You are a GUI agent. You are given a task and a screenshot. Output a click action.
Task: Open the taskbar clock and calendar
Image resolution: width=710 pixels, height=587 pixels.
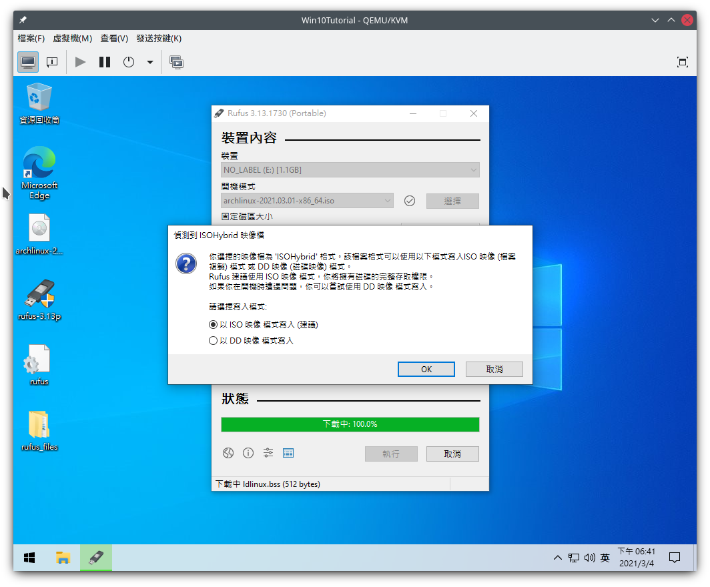click(x=636, y=558)
